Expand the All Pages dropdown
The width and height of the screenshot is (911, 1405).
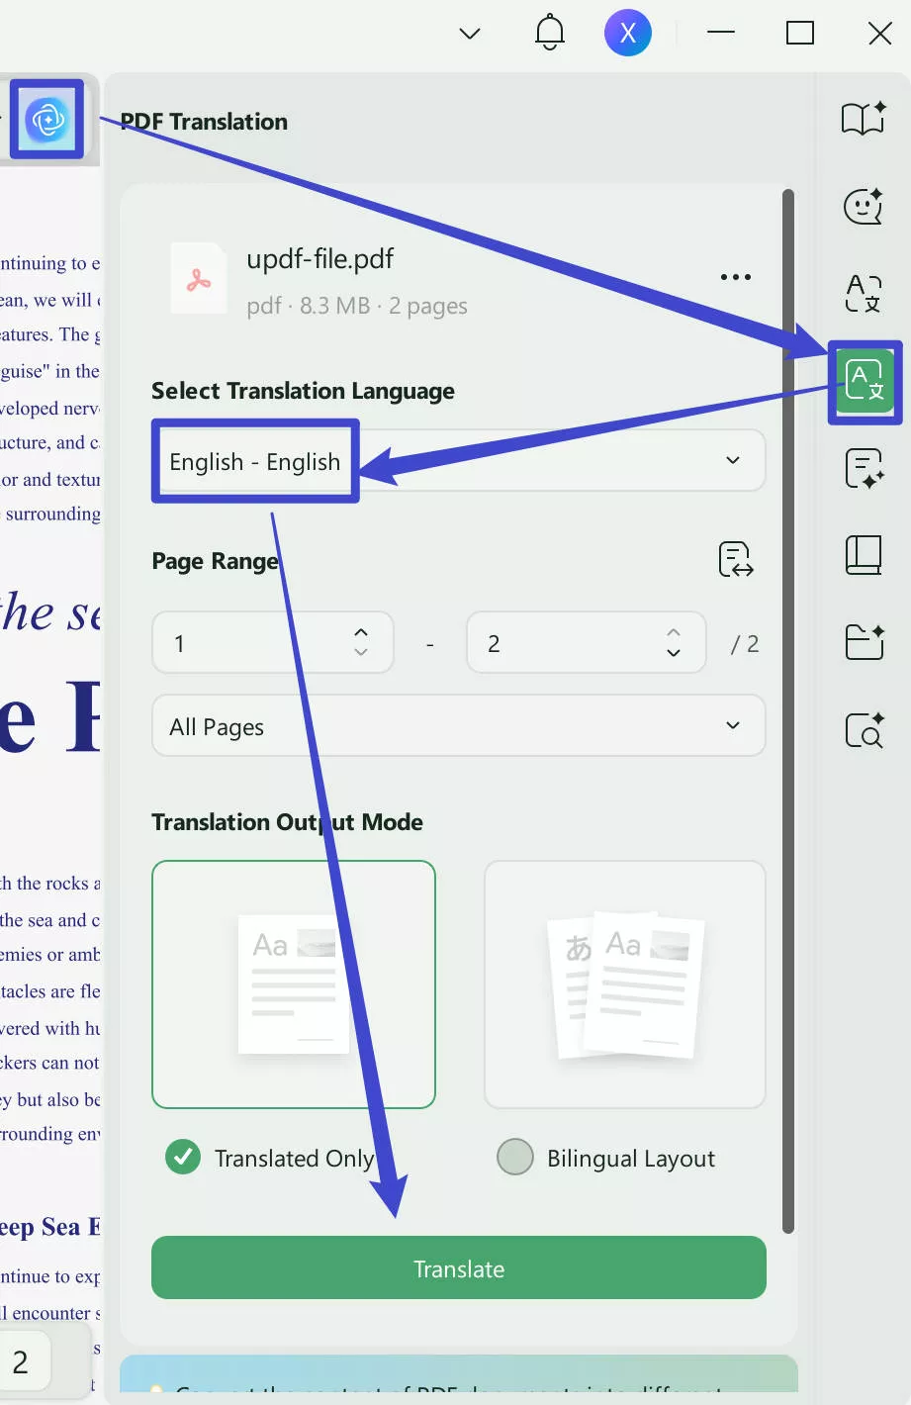(732, 725)
